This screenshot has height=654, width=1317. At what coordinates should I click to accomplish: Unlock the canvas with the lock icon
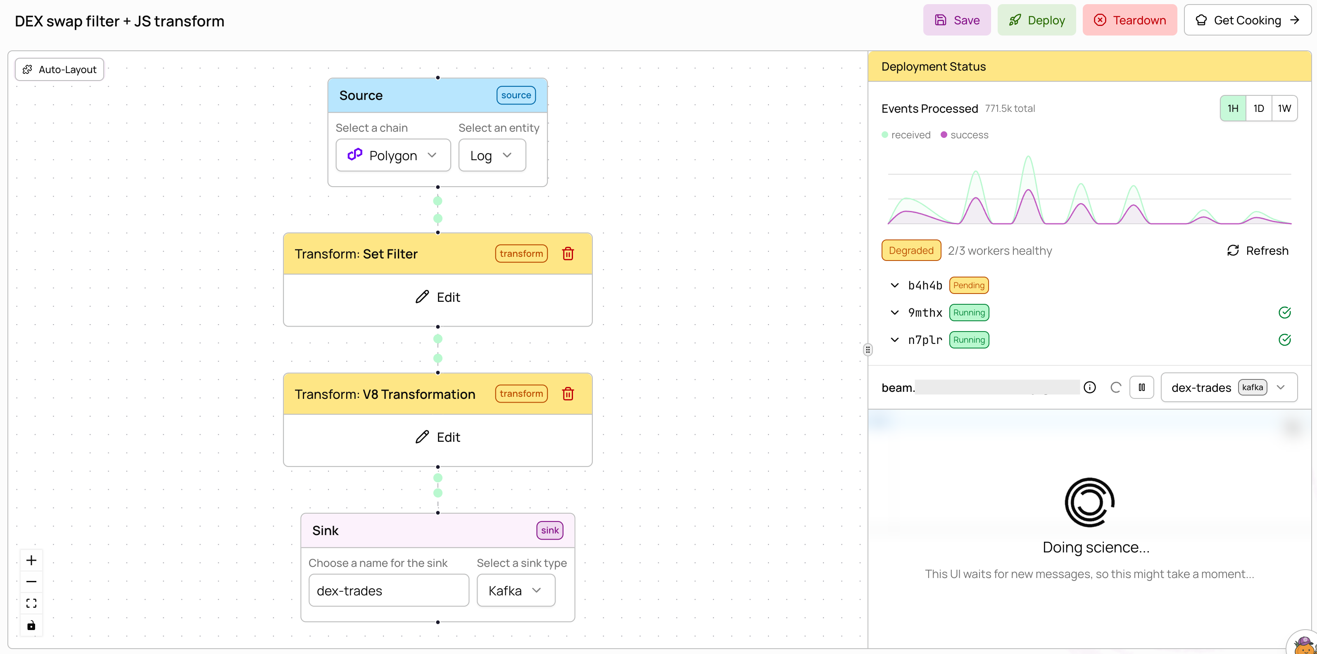tap(31, 625)
